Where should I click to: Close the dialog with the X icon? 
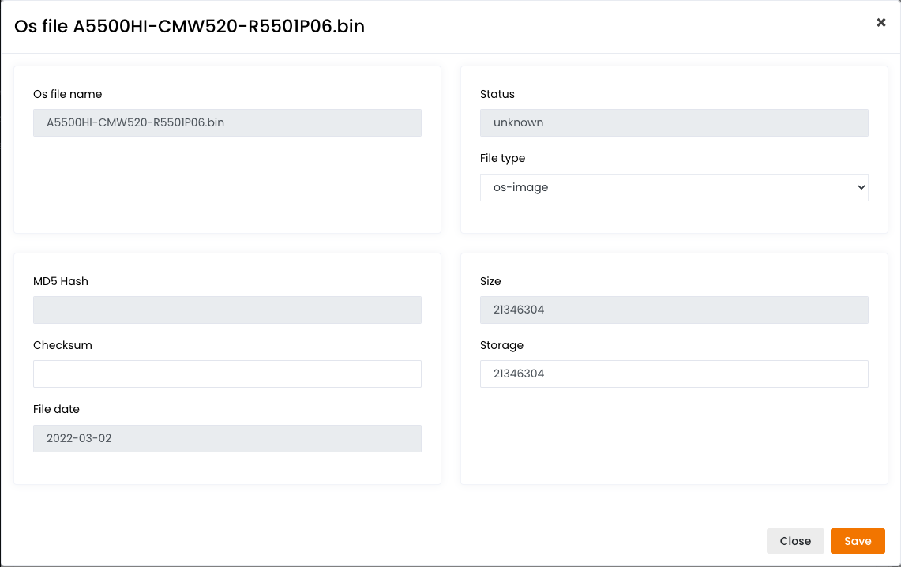881,22
